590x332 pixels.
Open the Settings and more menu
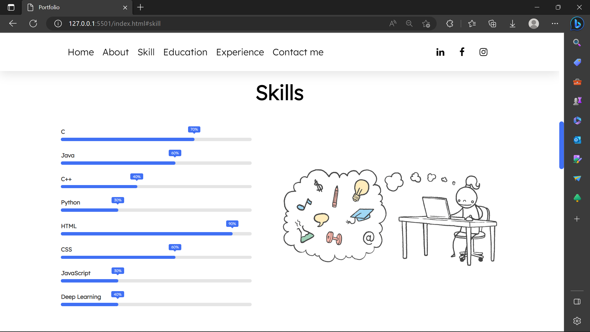coord(555,24)
